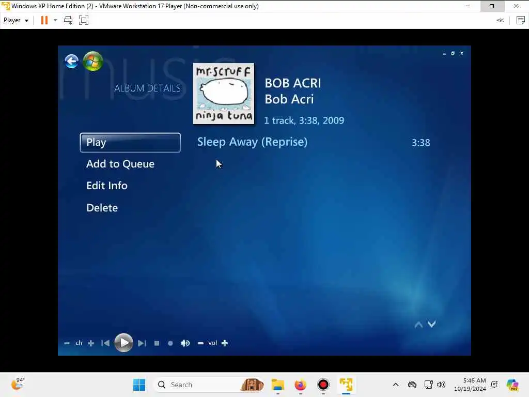The height and width of the screenshot is (397, 529).
Task: Enter VMware full screen mode
Action: tap(84, 20)
